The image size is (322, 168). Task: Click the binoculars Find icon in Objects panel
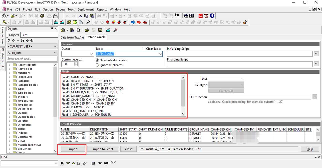coord(22,40)
